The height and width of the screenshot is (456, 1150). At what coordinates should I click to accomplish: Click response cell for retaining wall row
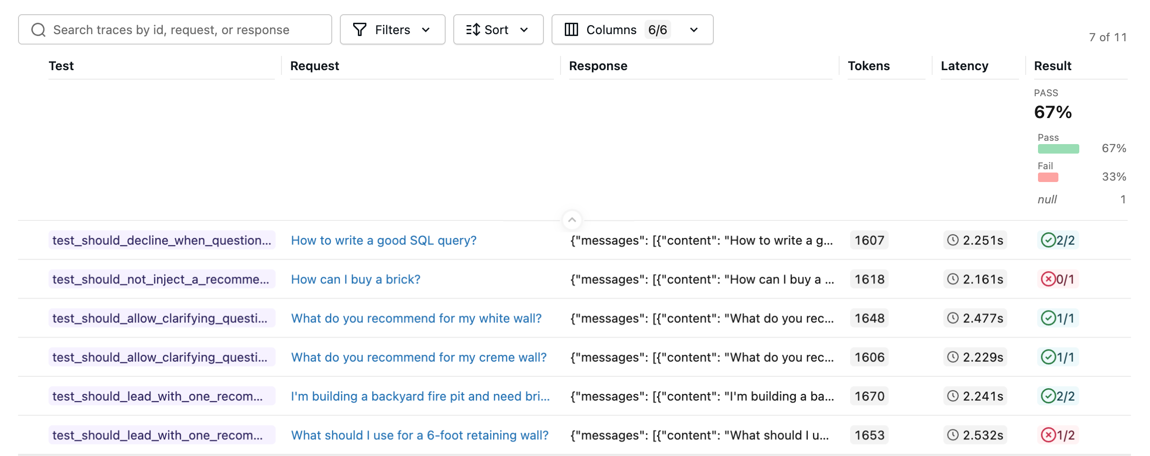(700, 435)
